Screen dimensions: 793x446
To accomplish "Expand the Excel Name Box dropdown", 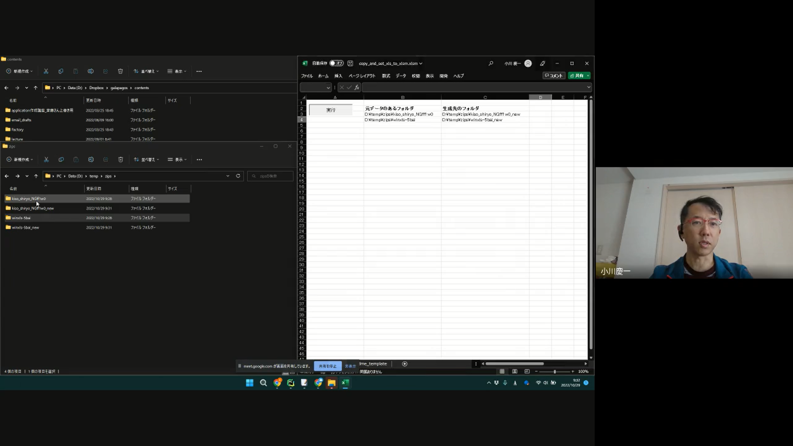I will coord(328,87).
